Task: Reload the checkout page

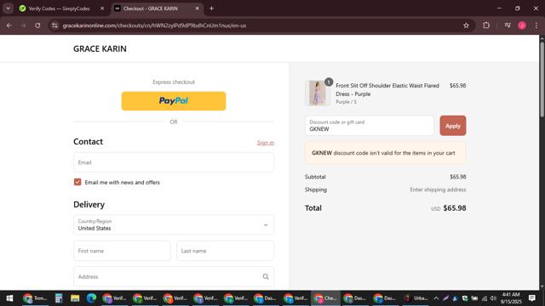Action: pyautogui.click(x=37, y=25)
